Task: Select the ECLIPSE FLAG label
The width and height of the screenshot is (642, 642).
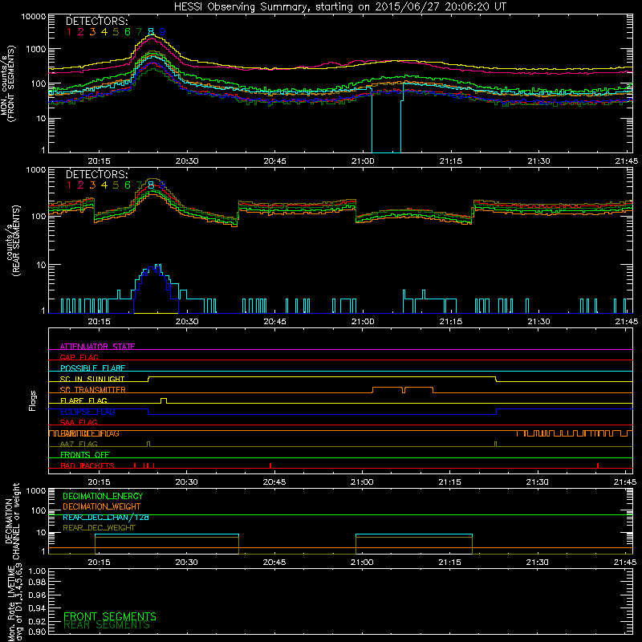Action: pyautogui.click(x=87, y=412)
